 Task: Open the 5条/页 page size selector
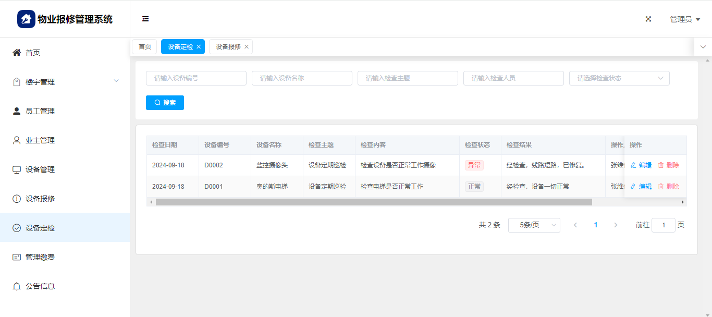(534, 225)
